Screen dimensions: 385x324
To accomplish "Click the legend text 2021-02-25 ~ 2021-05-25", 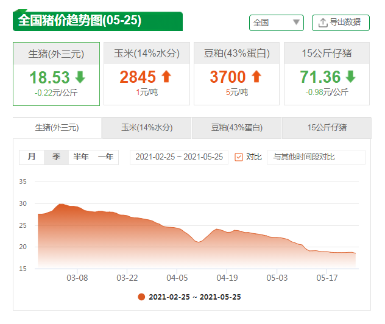I will click(195, 297).
